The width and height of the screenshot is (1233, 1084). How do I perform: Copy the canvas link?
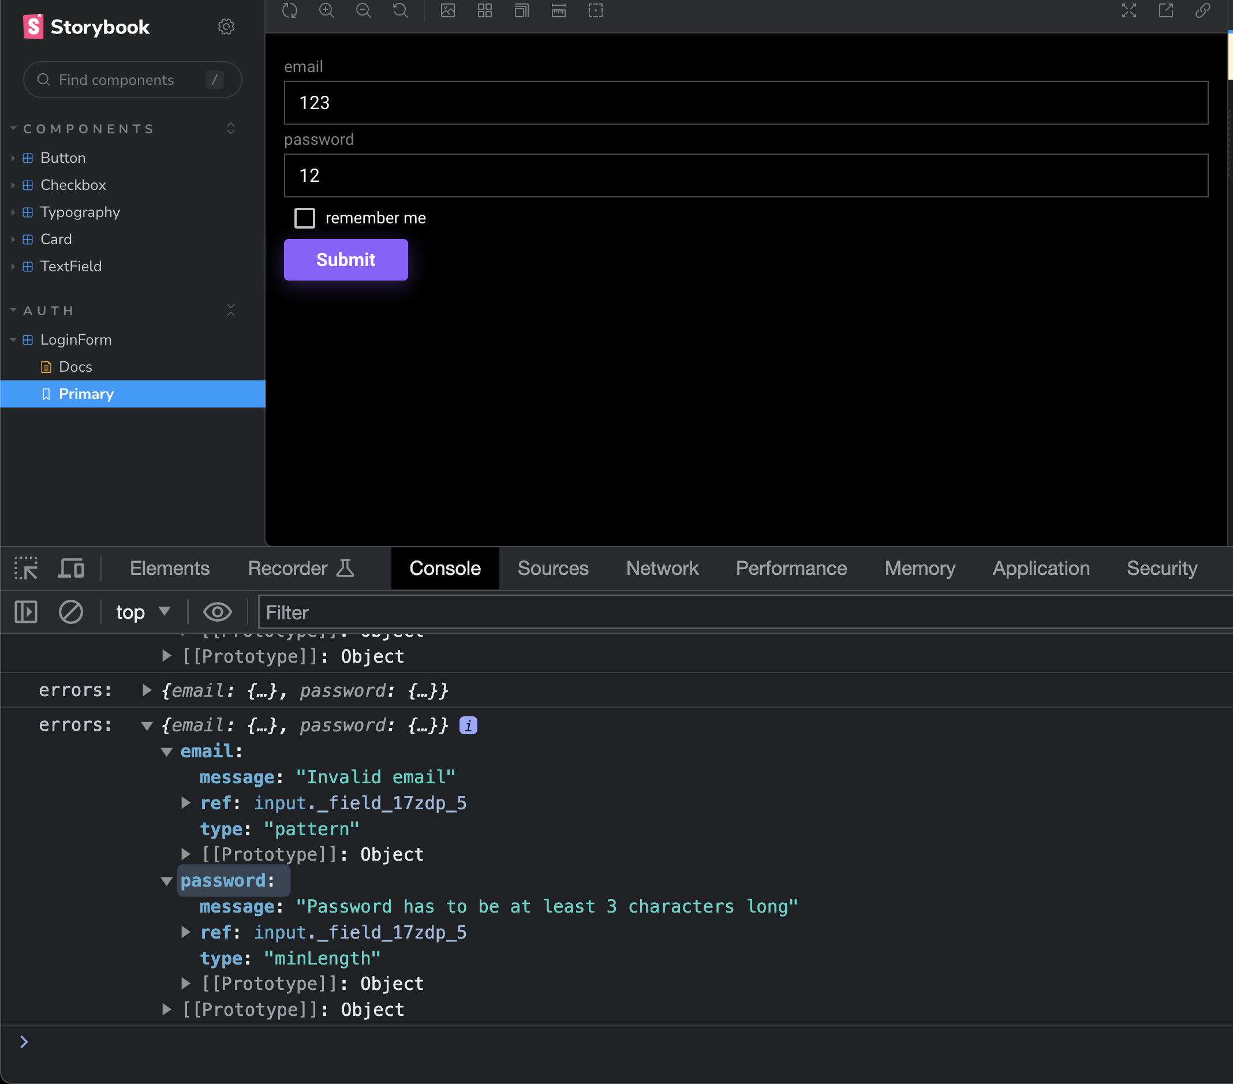point(1202,11)
